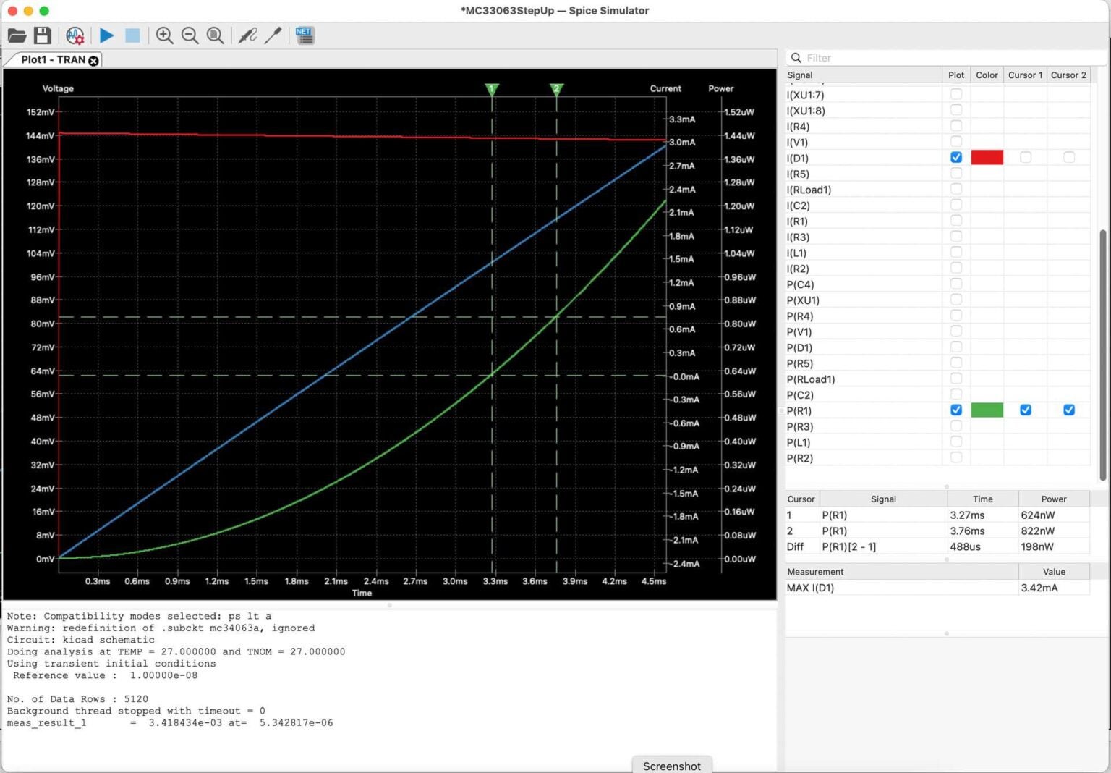The image size is (1111, 773).
Task: Save the current workbook
Action: coord(42,35)
